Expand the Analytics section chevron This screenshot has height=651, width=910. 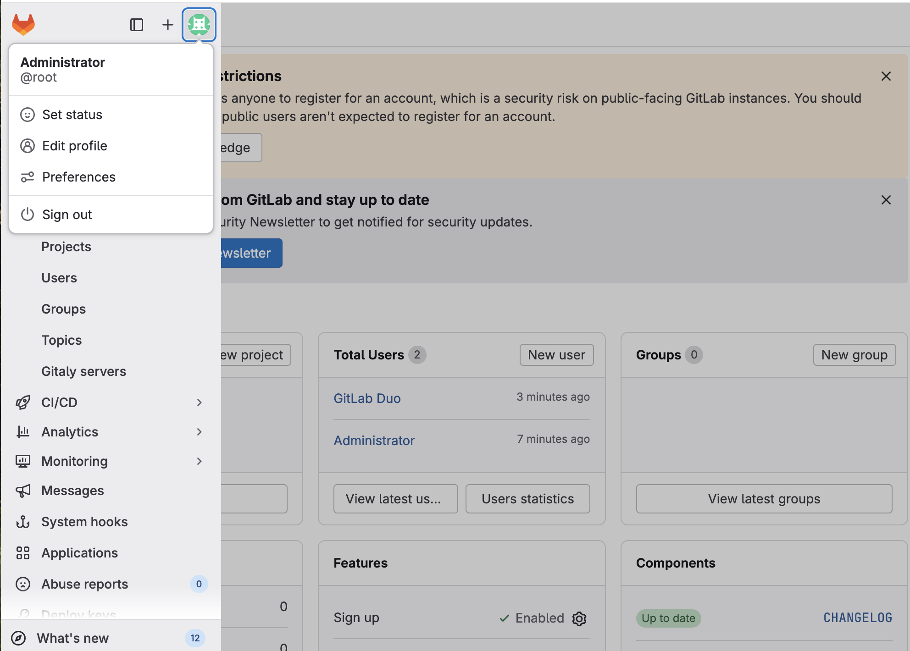[199, 432]
